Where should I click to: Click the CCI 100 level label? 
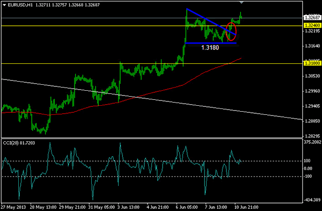pos(307,161)
